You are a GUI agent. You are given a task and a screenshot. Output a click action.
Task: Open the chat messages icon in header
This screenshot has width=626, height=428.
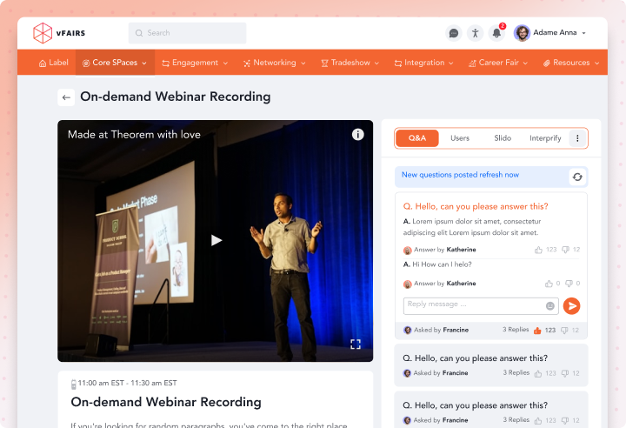tap(454, 33)
